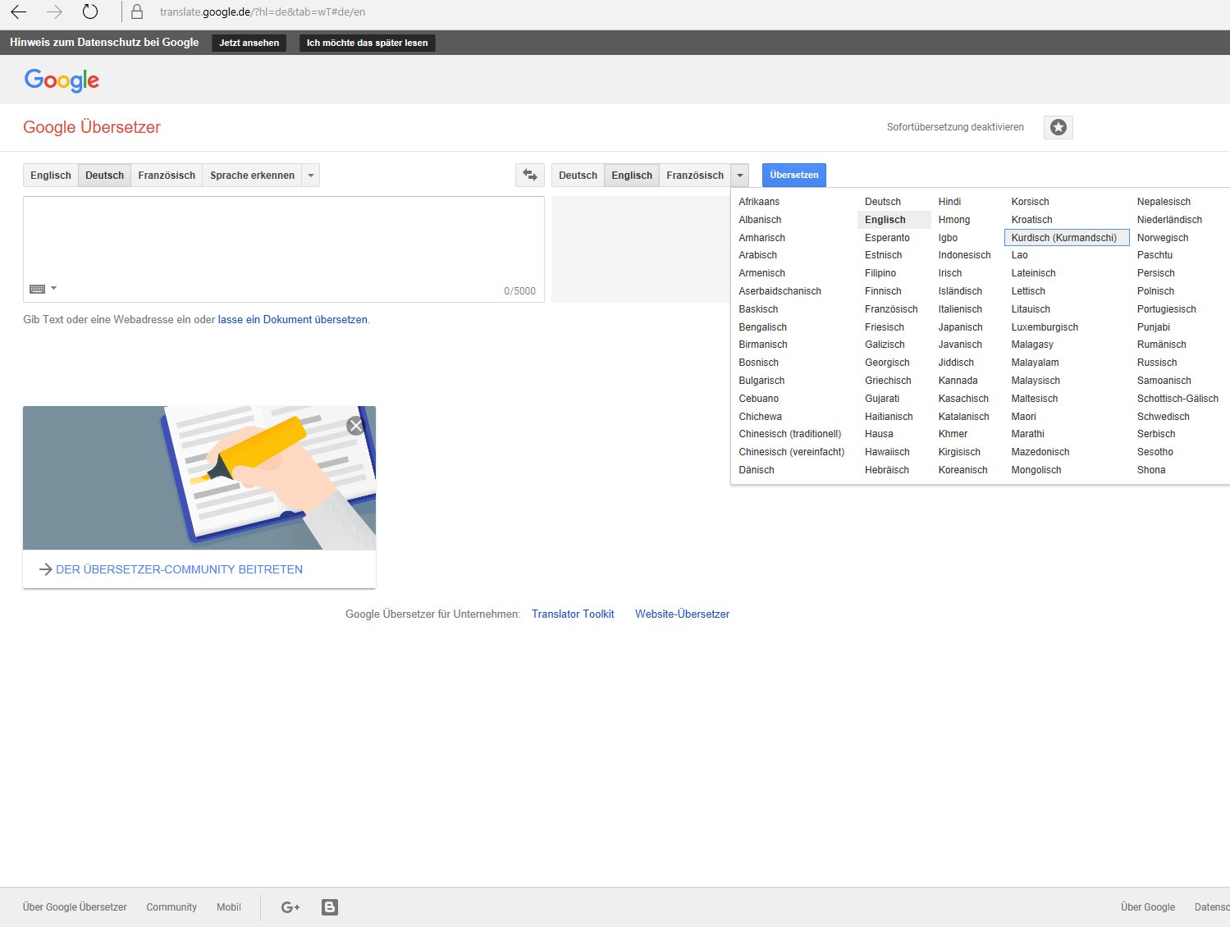Screen dimensions: 1230x927
Task: Choose Chinesisch (vereinfacht) in list
Action: tap(791, 452)
